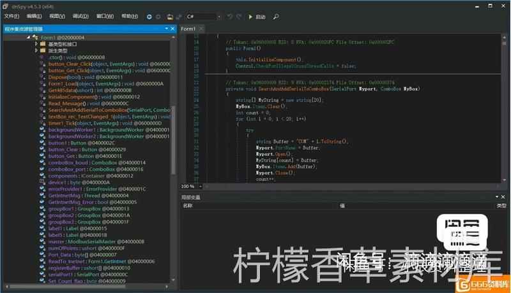
Task: Close the Form1 document tab
Action: tap(201, 29)
